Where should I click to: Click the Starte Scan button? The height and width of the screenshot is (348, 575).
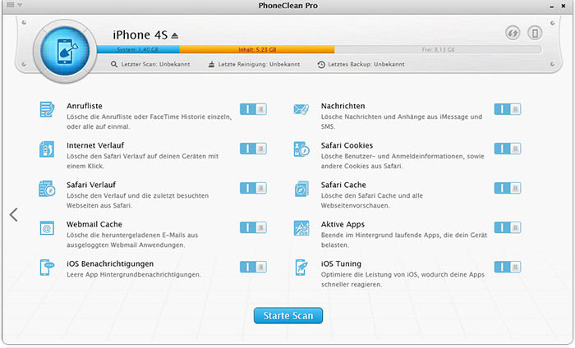(288, 315)
